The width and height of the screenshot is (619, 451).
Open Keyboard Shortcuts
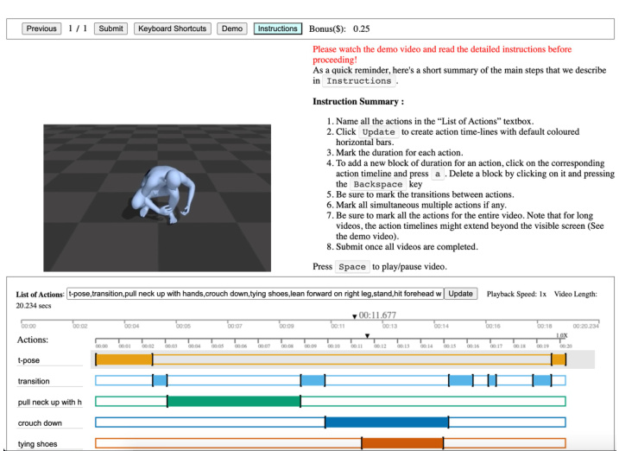[x=172, y=29]
